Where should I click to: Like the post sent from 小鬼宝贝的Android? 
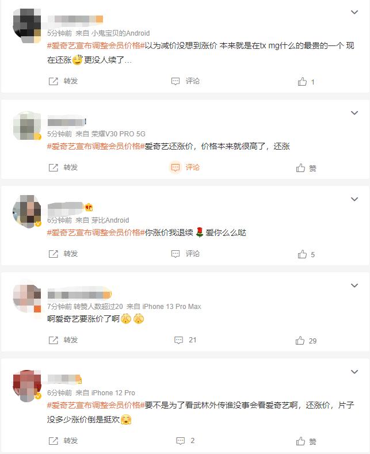point(306,82)
